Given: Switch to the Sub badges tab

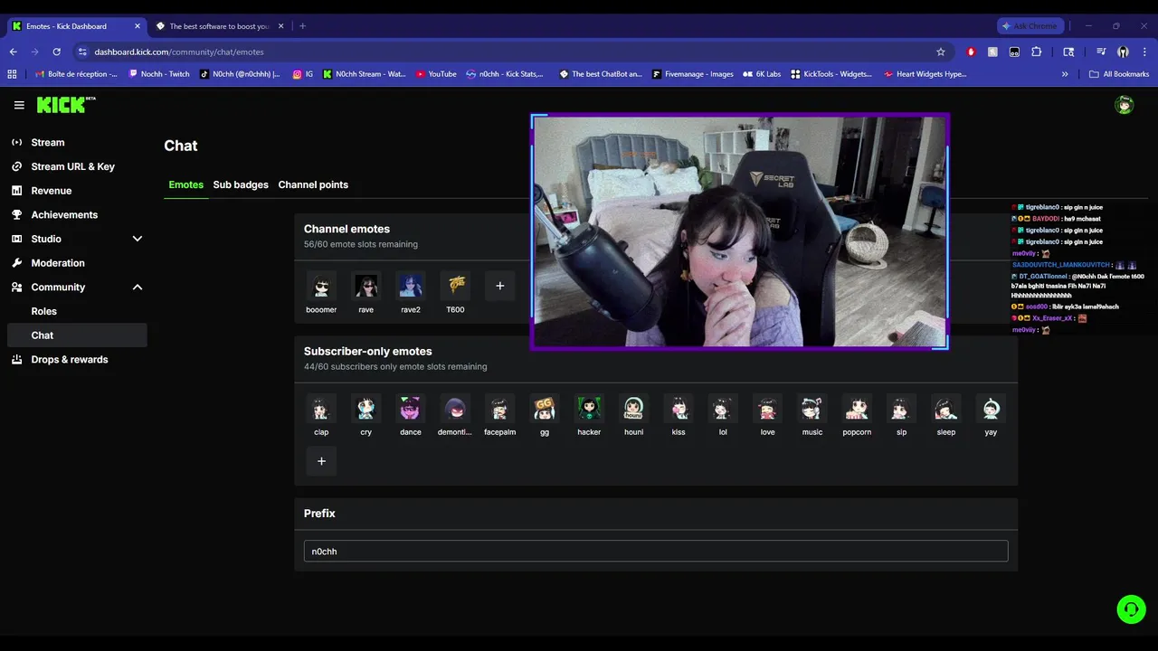Looking at the screenshot, I should [241, 184].
